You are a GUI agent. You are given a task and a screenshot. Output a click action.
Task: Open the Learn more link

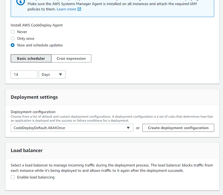click(66, 9)
